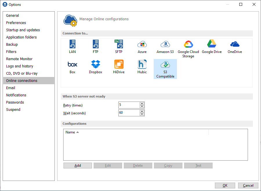Click Add to create a configuration

[77, 166]
